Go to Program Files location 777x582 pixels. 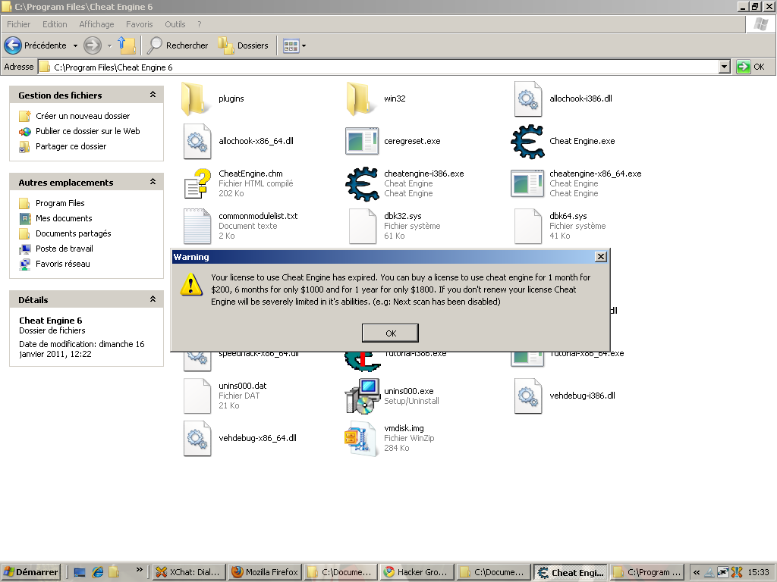(x=60, y=203)
